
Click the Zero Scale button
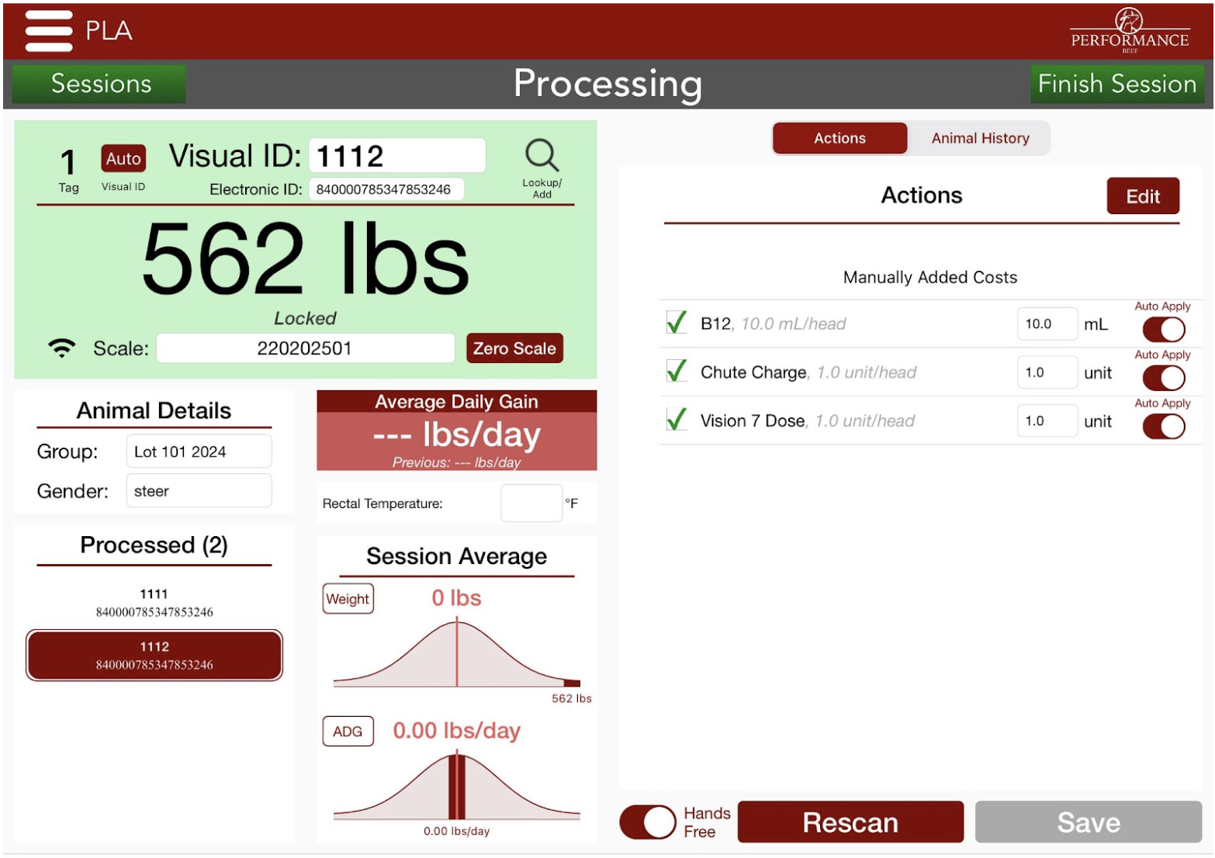point(514,348)
